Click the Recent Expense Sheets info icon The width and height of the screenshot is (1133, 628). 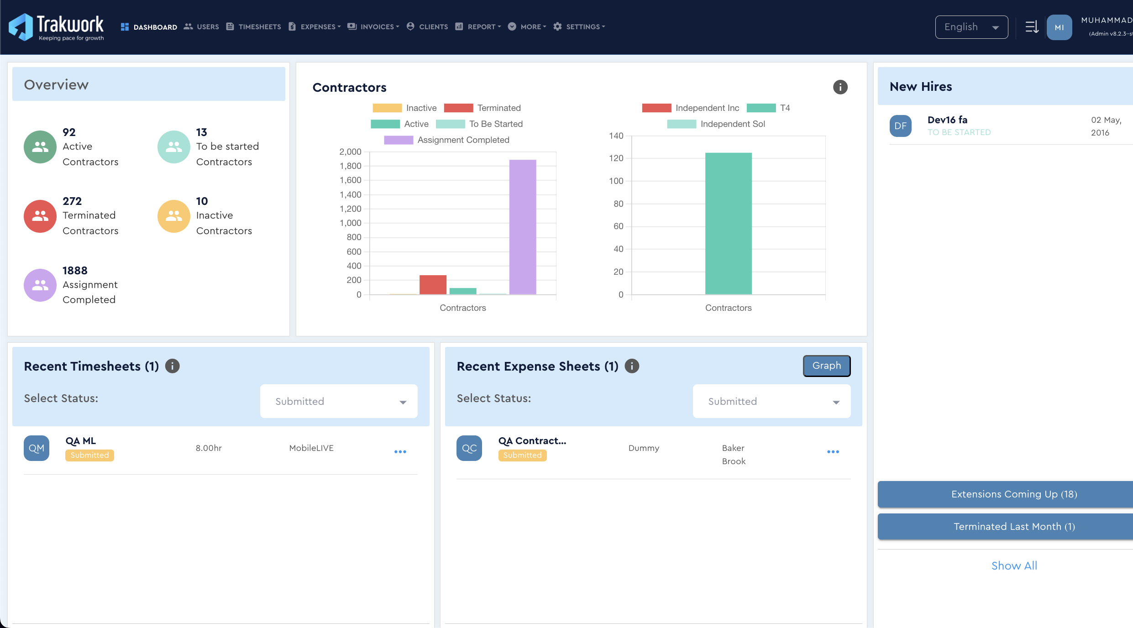(x=632, y=366)
